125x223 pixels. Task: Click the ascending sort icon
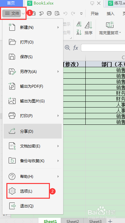79,24
